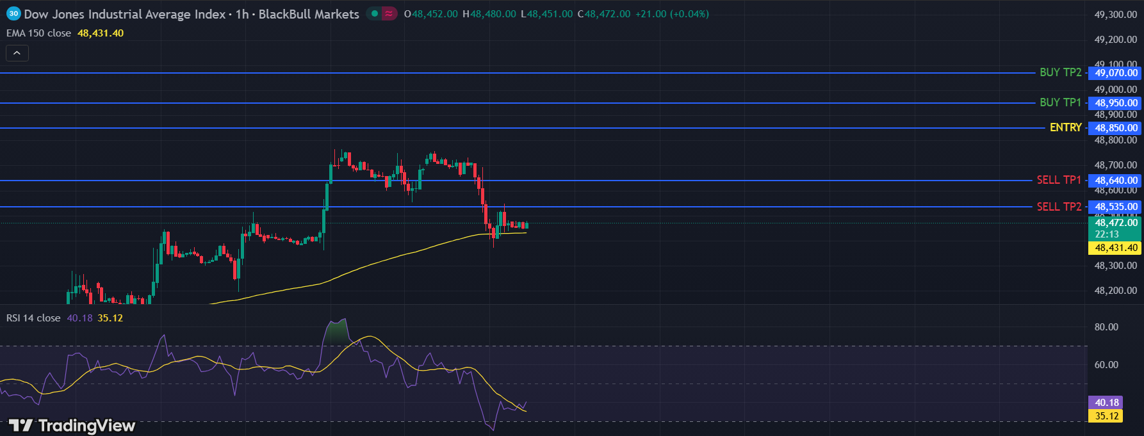Click the green market open status dot

click(374, 13)
